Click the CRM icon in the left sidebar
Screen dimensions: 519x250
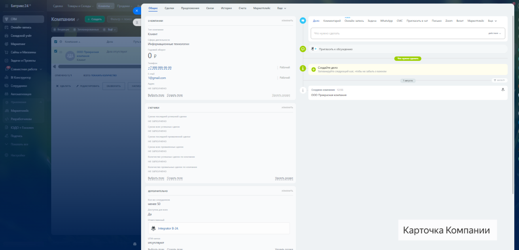click(x=7, y=19)
